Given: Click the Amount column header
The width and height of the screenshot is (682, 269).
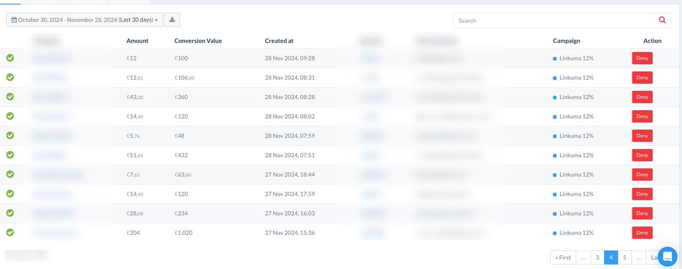Looking at the screenshot, I should (138, 41).
